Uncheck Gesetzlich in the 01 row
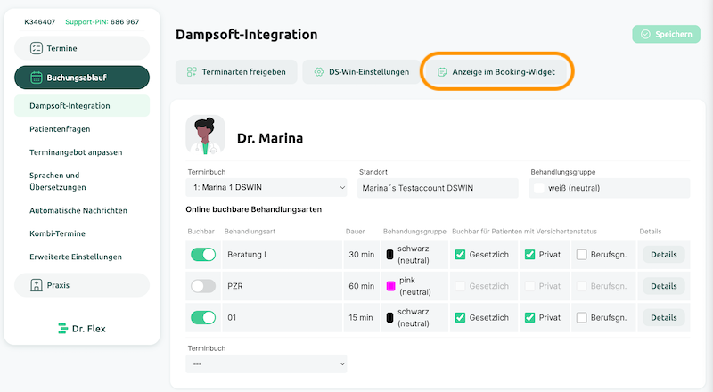Viewport: 713px width, 392px height. pos(460,317)
